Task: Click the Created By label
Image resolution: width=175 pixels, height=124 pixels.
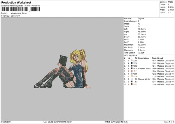Action: pyautogui.click(x=6, y=122)
